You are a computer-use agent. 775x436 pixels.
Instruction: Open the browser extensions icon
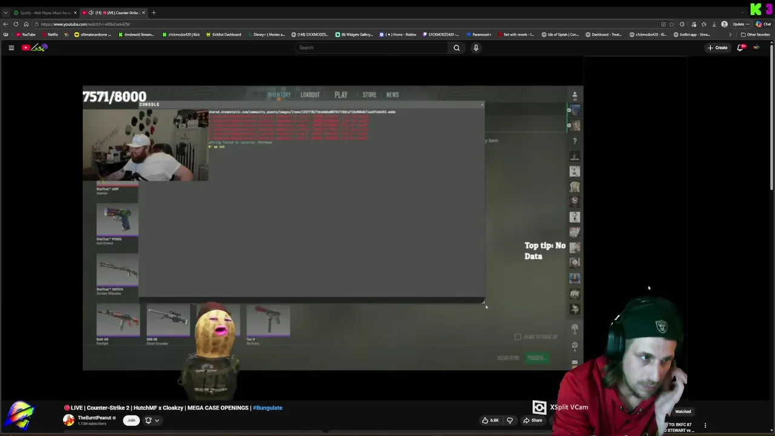coord(682,24)
